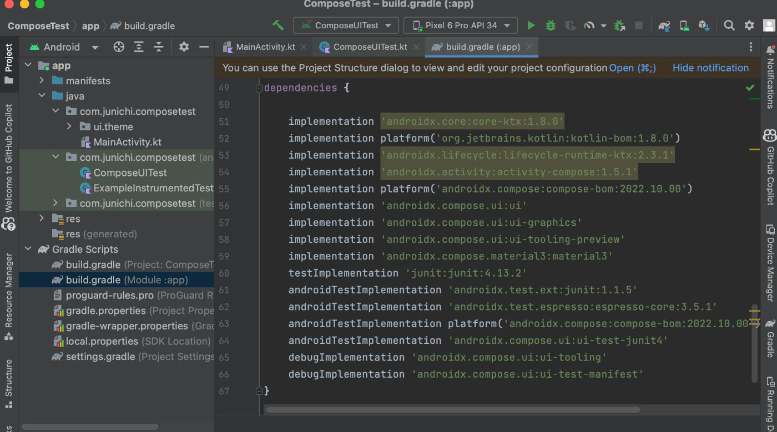Open Project panel options gear
777x432 pixels.
point(184,47)
